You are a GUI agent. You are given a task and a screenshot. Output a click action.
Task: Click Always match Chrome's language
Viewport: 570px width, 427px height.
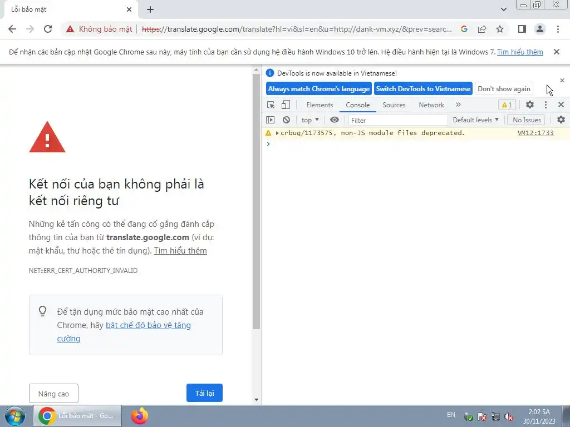(319, 89)
